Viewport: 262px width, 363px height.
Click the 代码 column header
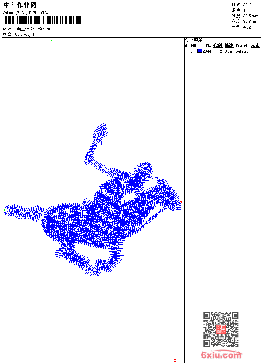(x=218, y=46)
